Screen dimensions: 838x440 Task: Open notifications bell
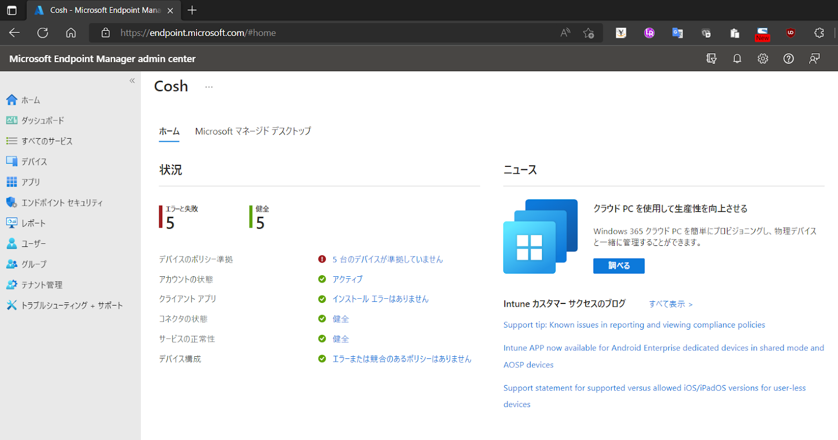[737, 59]
